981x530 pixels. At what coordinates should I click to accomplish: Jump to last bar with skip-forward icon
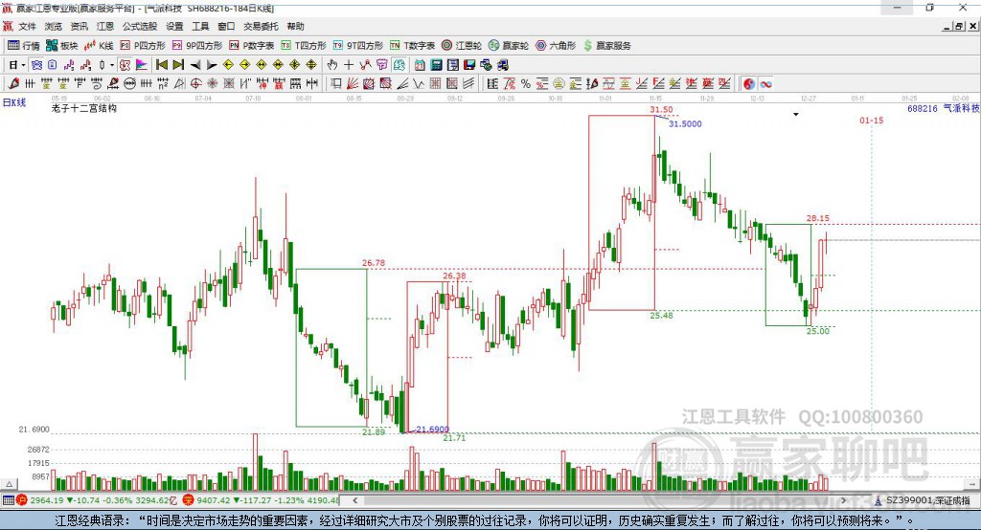(177, 65)
